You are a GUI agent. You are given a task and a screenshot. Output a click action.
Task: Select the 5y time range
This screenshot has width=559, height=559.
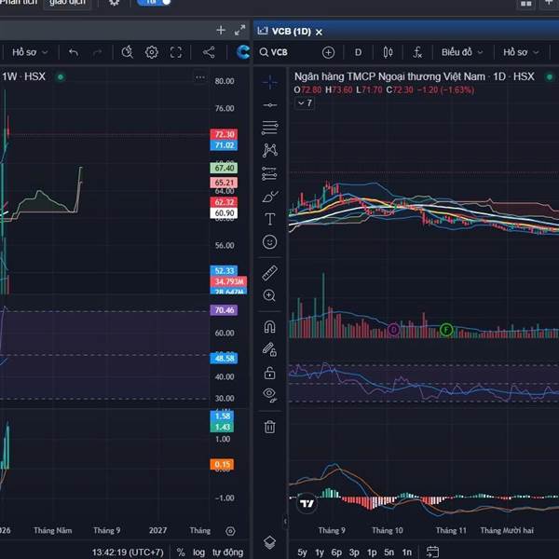(x=302, y=552)
